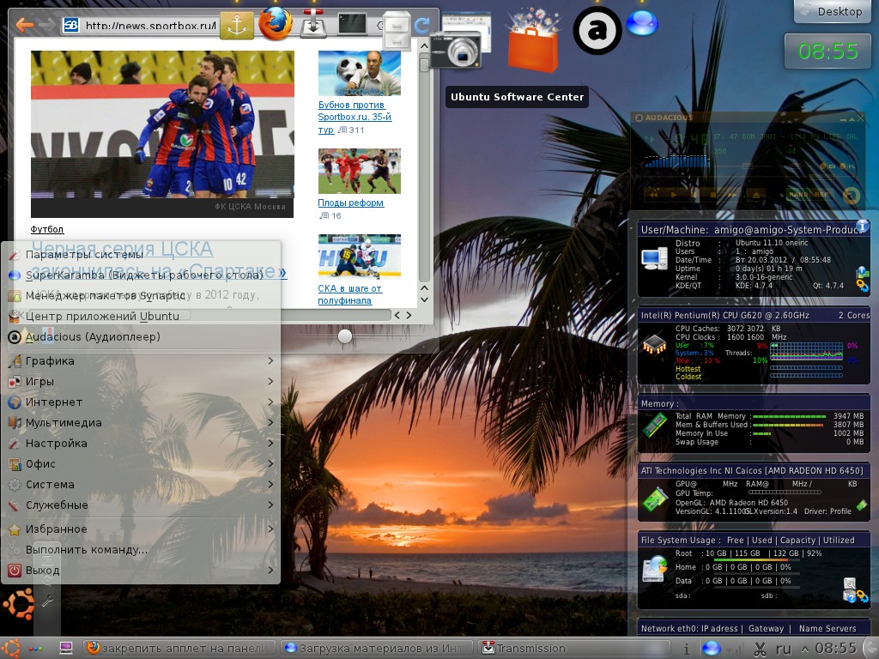Open the Плоды реформ article link

[x=351, y=203]
